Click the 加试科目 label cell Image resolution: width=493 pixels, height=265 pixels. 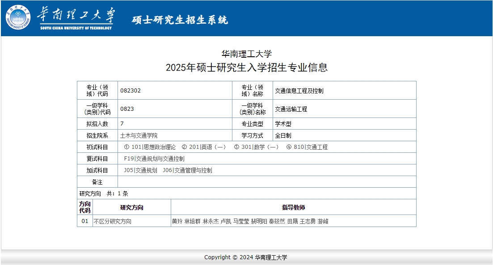click(x=97, y=170)
